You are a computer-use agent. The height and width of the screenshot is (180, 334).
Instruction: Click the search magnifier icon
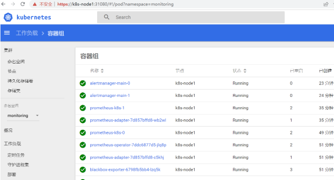point(106,17)
